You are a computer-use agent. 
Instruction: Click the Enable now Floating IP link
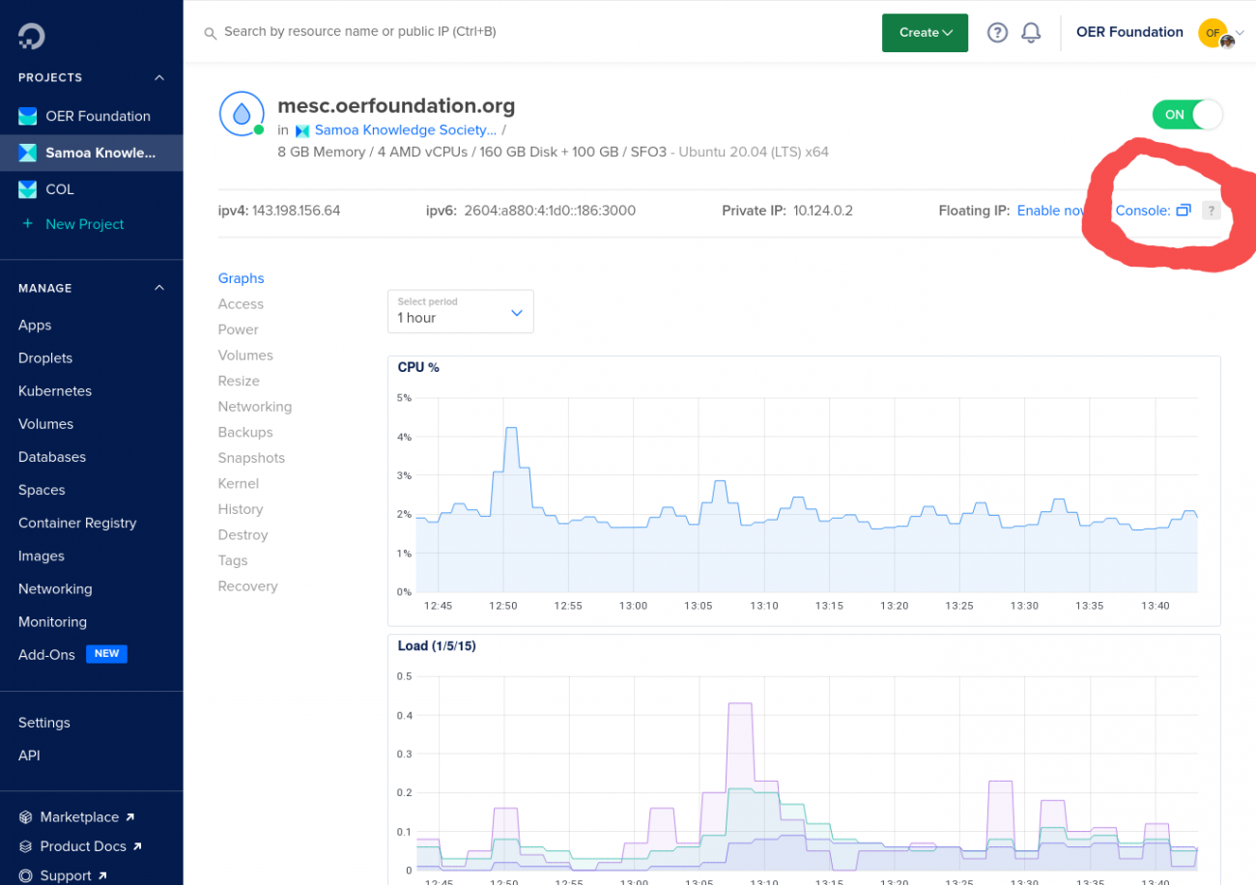[x=1052, y=211]
